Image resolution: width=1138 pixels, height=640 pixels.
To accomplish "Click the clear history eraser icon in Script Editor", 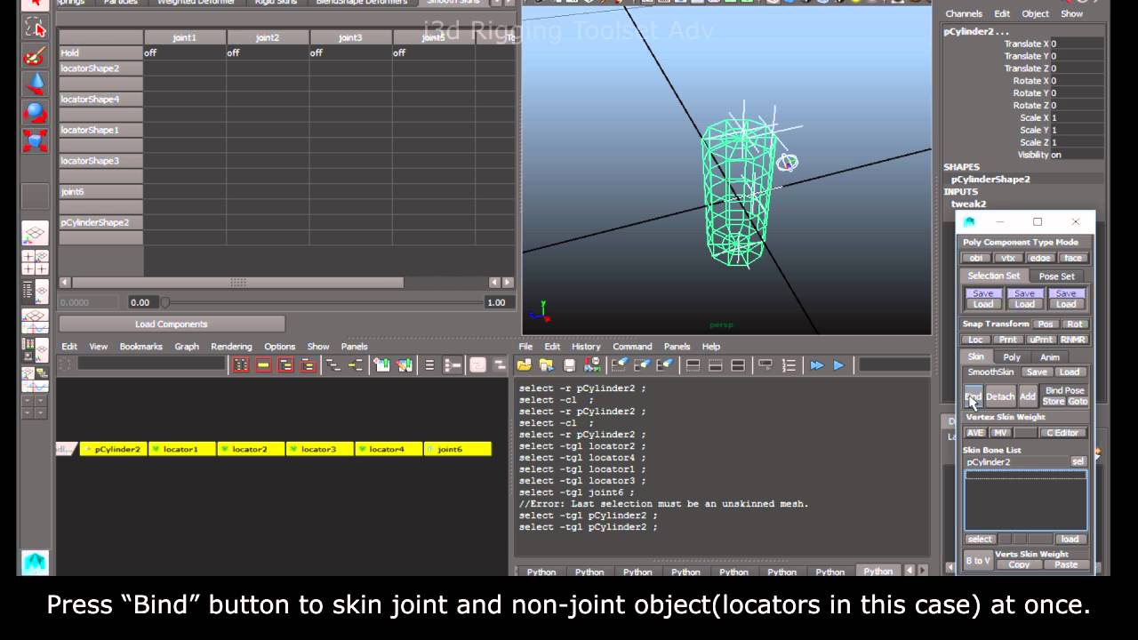I will point(621,364).
